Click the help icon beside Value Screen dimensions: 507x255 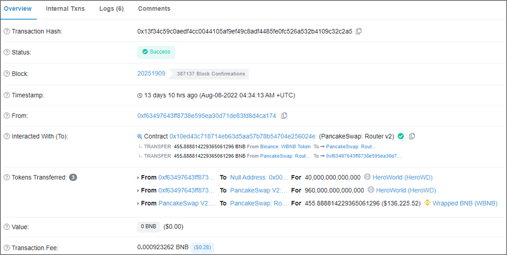click(x=7, y=227)
